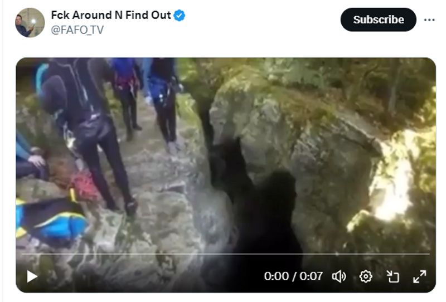Visit the @FAFO_TV handle link
Screen dimensions: 446x302
[77, 30]
